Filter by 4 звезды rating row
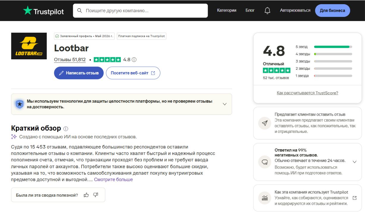This screenshot has width=365, height=213. pos(324,54)
